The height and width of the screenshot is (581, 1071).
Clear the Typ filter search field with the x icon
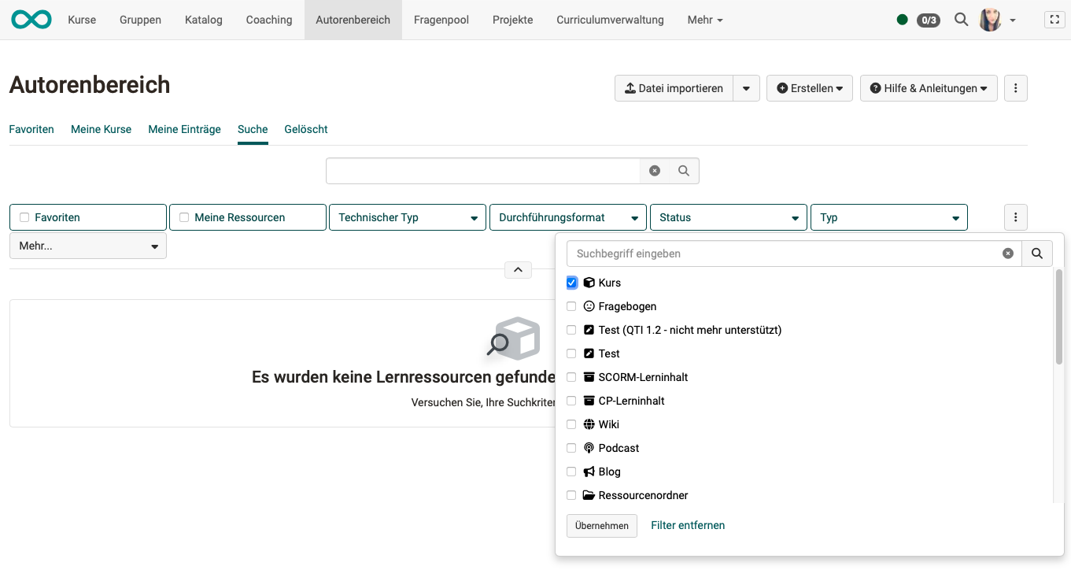click(x=1008, y=253)
